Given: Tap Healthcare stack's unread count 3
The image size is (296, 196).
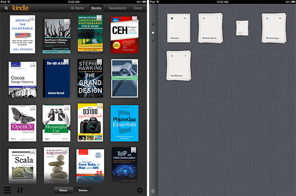Looking at the screenshot, I should tap(186, 56).
